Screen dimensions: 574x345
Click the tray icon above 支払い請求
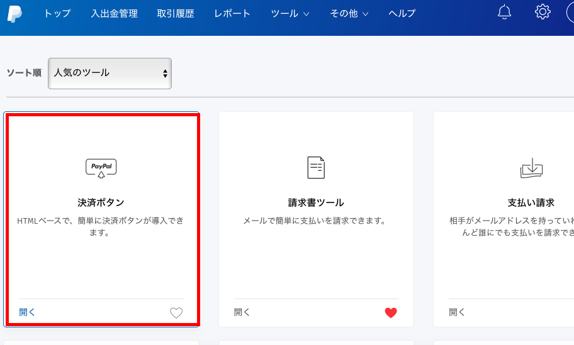[531, 168]
